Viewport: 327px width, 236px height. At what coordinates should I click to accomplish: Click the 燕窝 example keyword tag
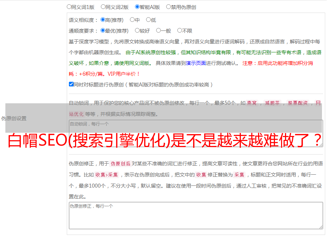252,103
